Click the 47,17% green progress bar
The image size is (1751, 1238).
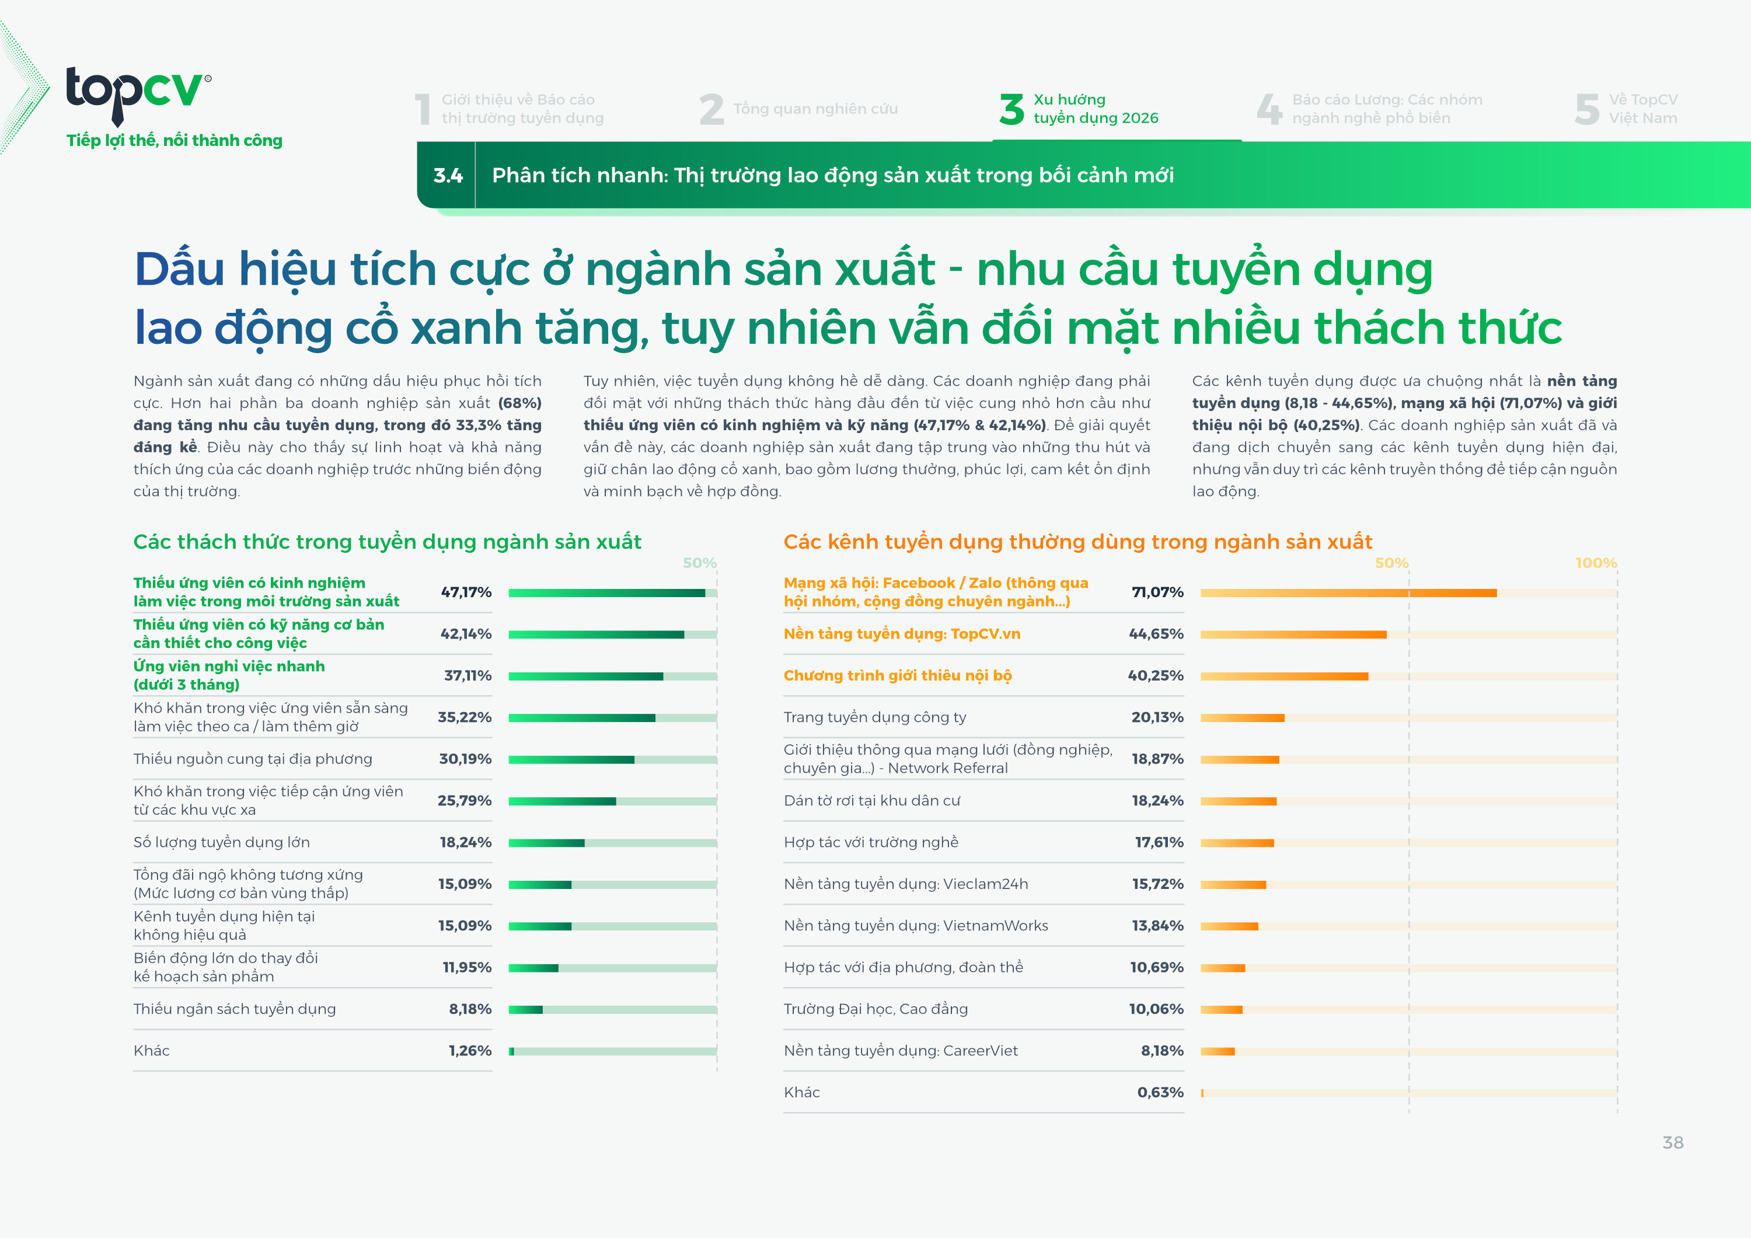point(606,592)
